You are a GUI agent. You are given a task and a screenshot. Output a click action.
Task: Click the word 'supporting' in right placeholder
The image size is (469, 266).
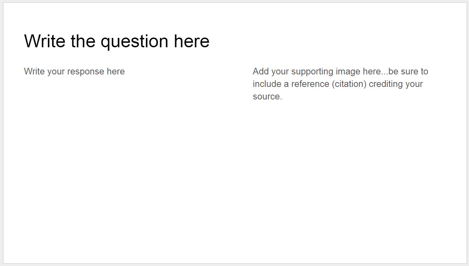tap(312, 71)
